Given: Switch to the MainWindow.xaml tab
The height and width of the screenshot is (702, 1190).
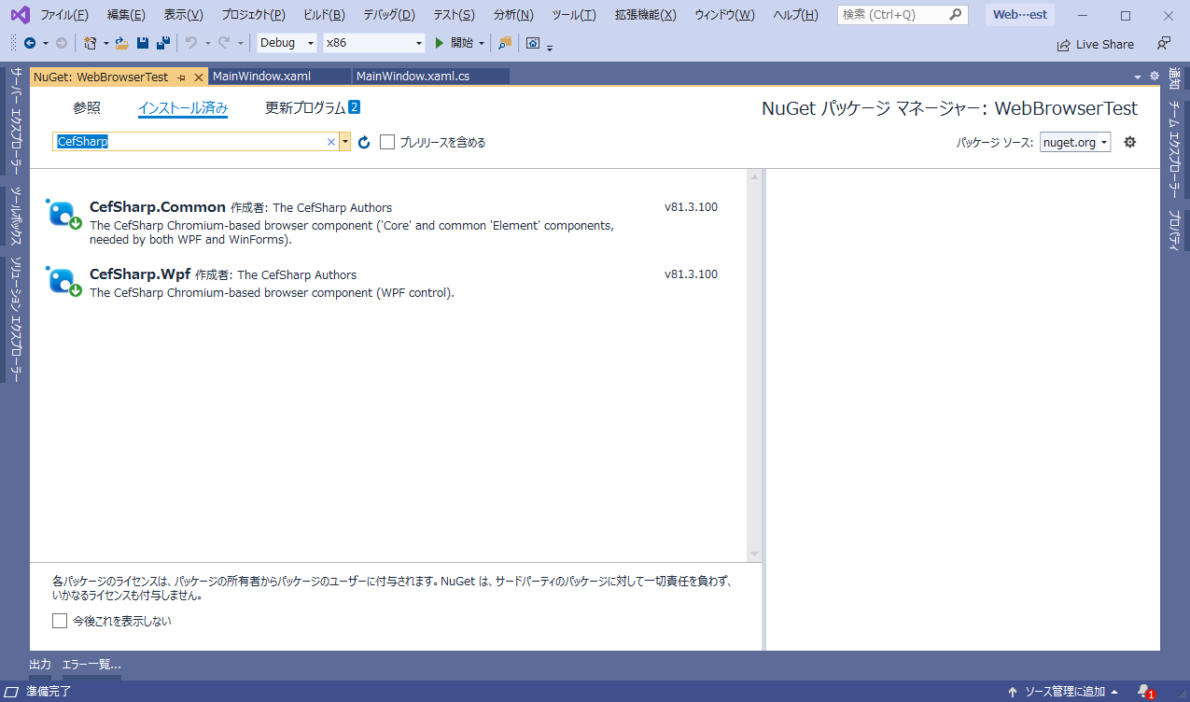Looking at the screenshot, I should [x=262, y=77].
